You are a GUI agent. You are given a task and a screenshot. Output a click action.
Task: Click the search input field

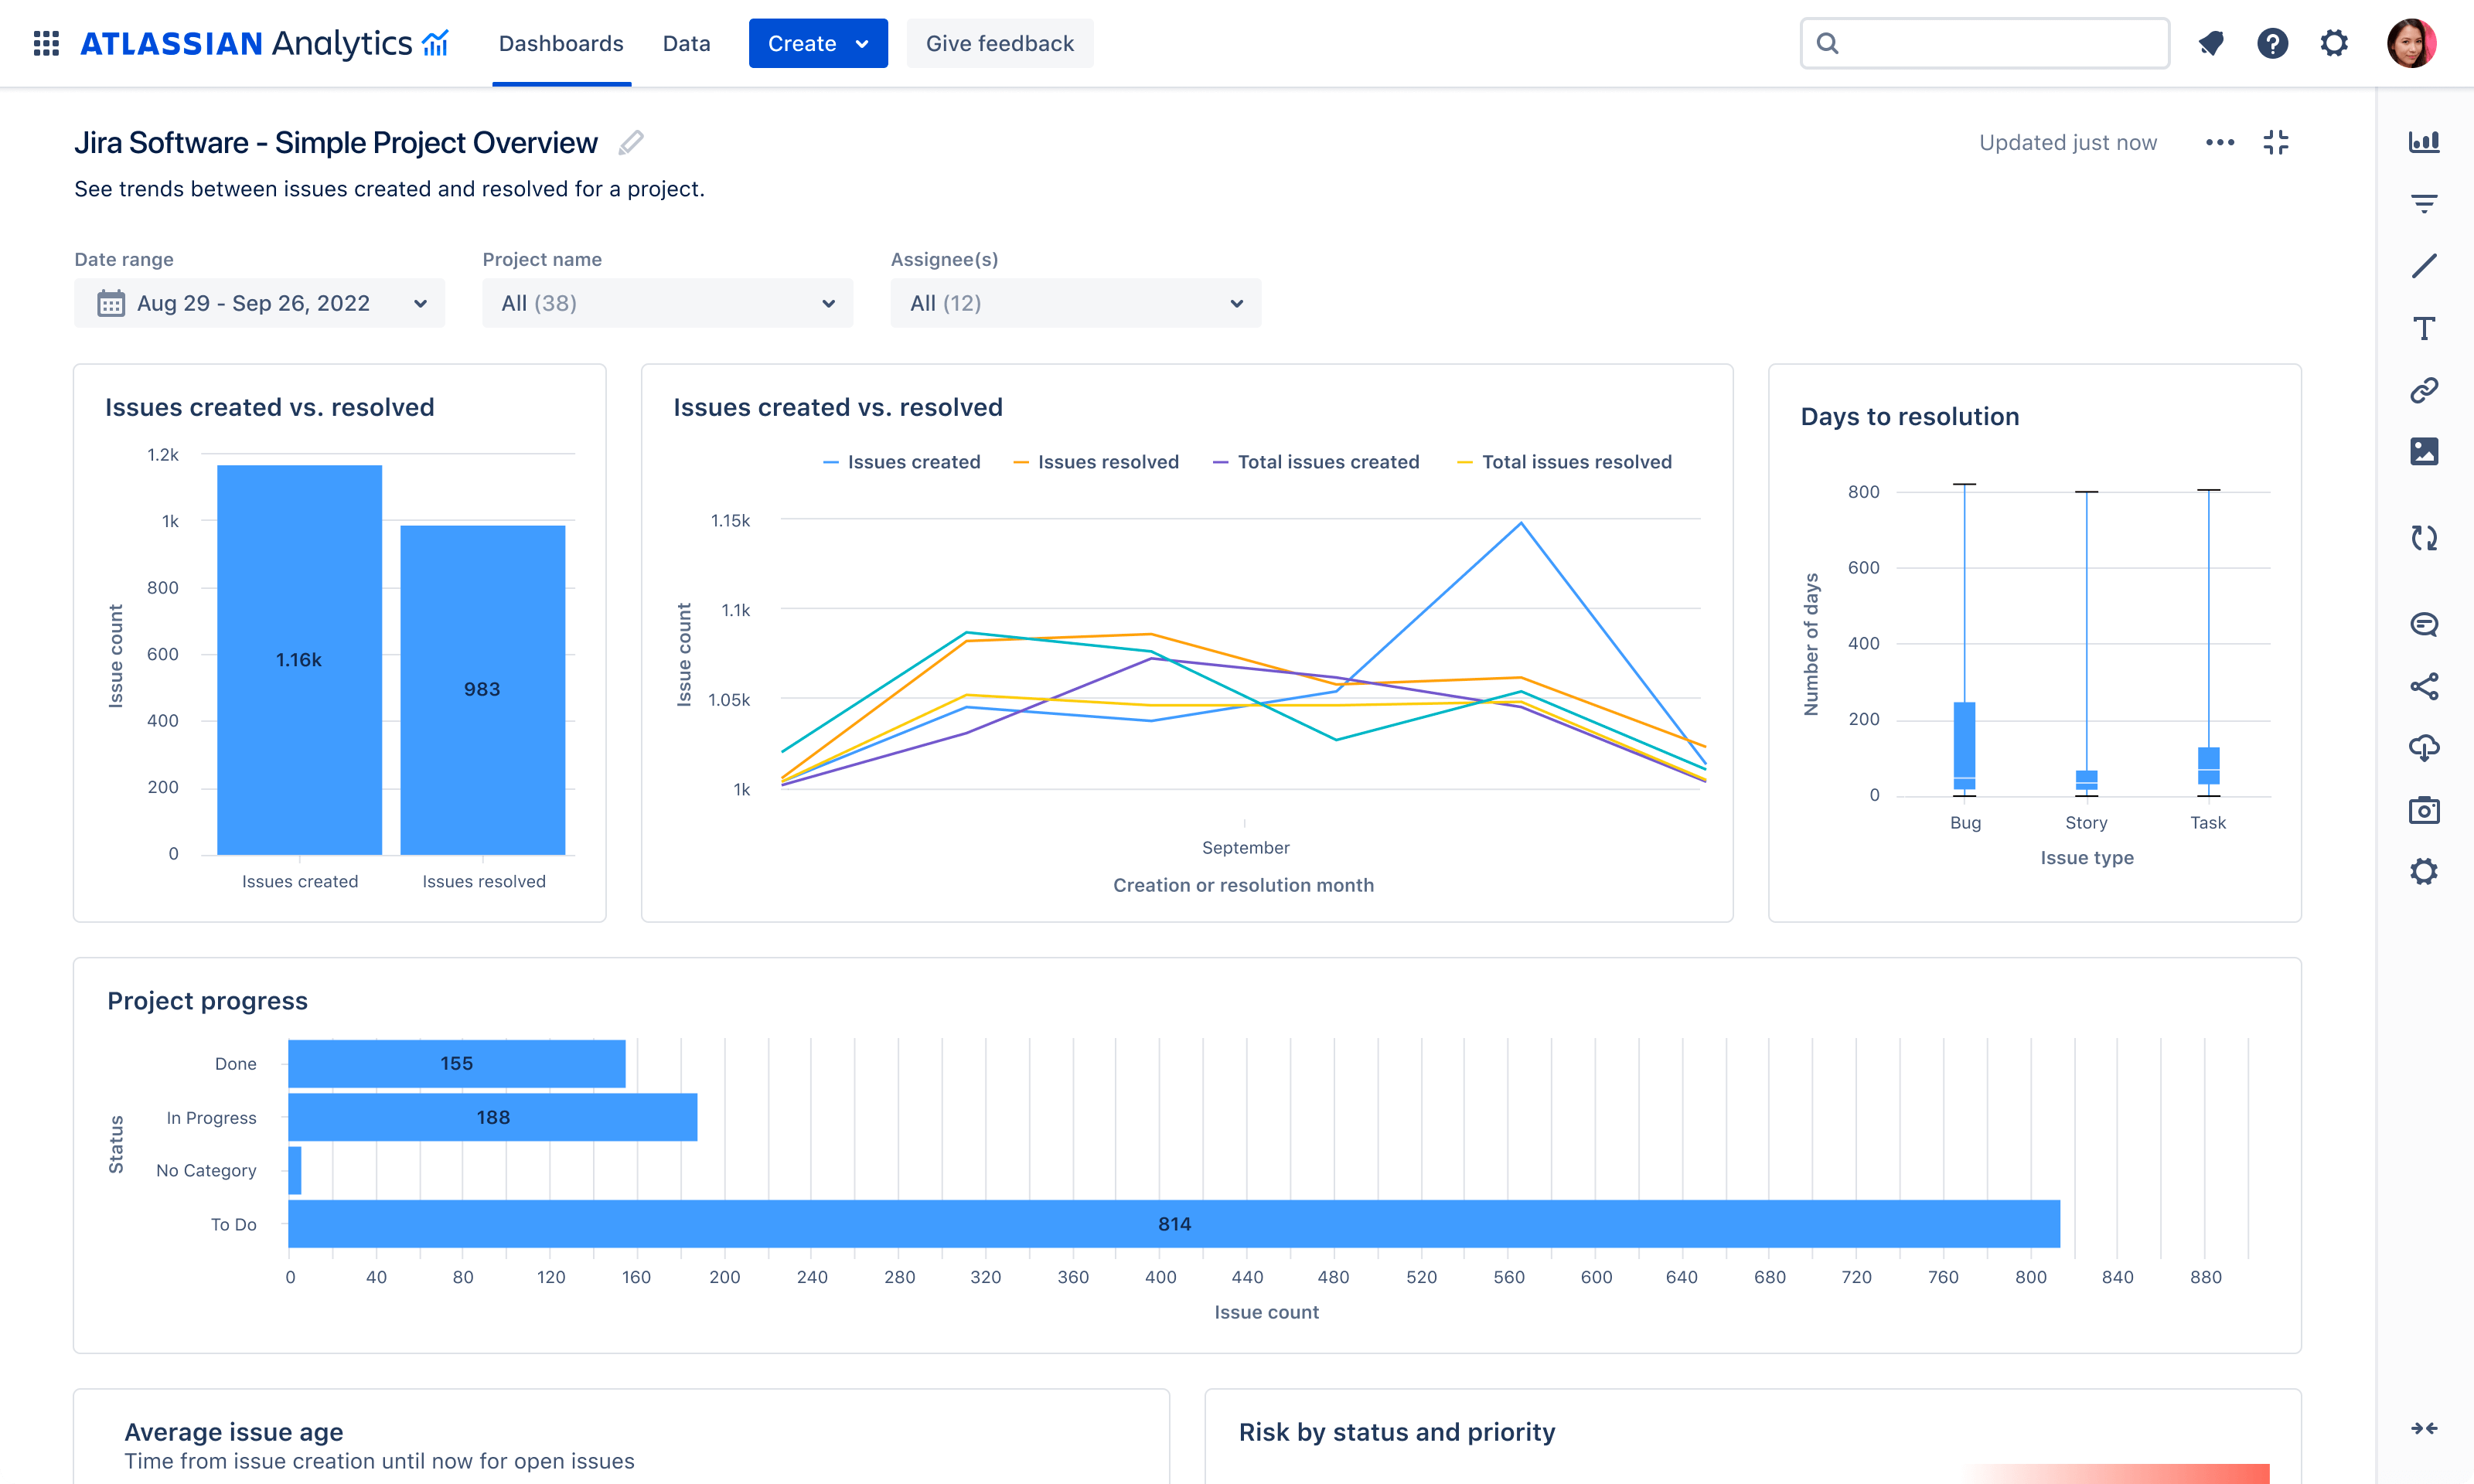coord(1983,43)
